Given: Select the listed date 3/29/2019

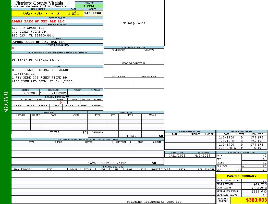Looking at the screenshot, I should pyautogui.click(x=30, y=93).
